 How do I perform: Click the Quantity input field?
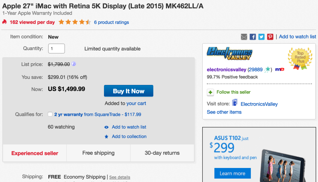click(56, 49)
